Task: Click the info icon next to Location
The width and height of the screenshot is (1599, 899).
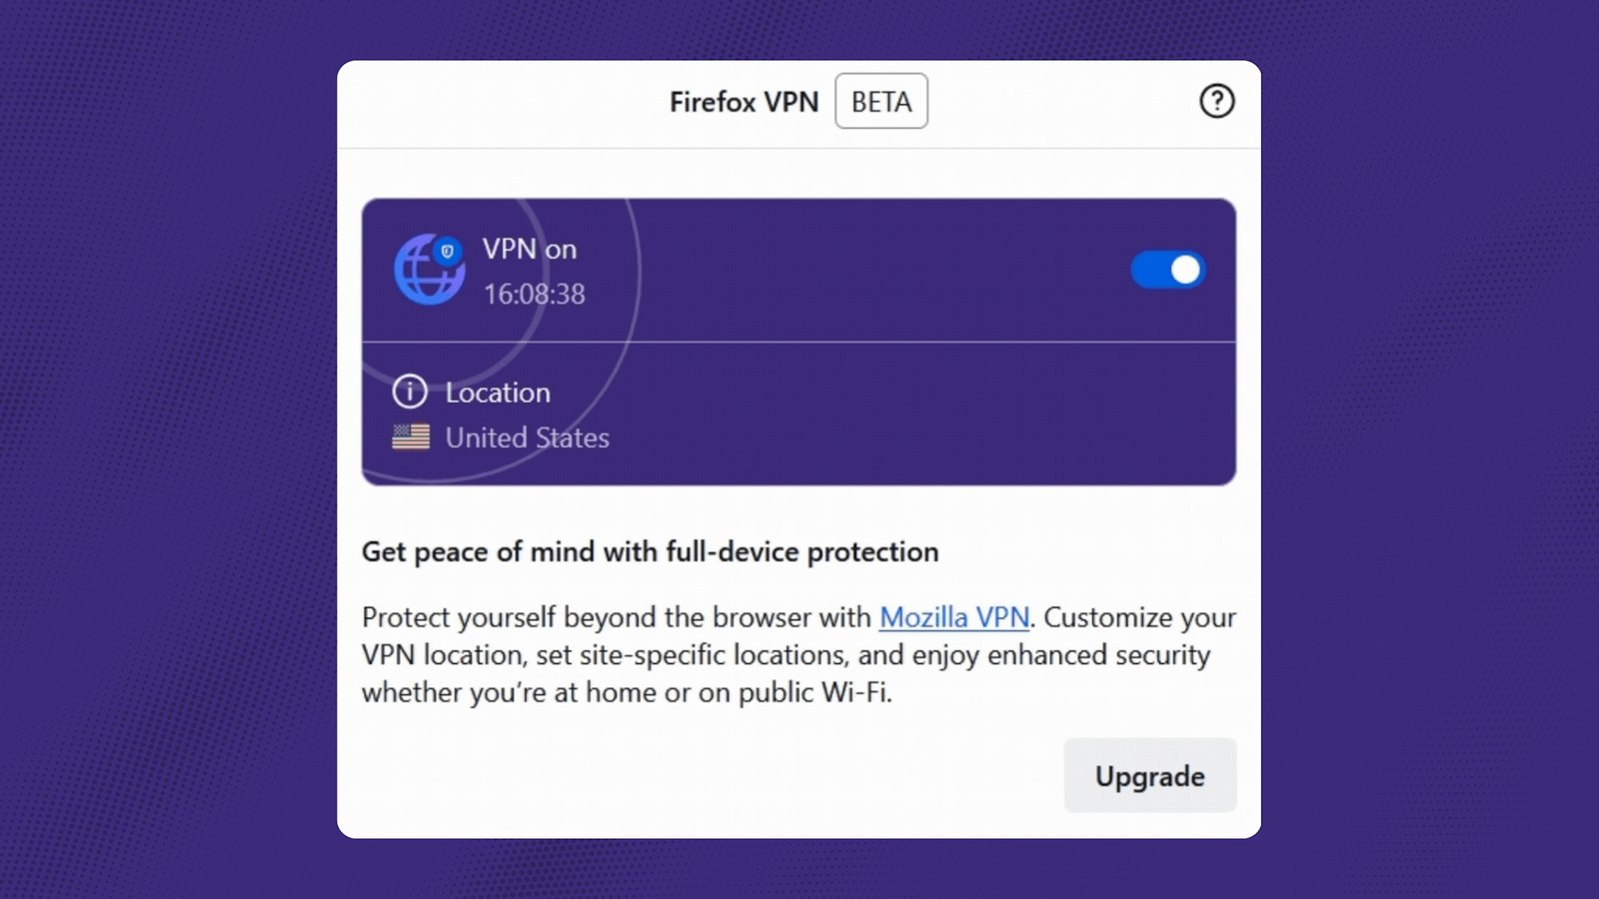Action: (408, 392)
